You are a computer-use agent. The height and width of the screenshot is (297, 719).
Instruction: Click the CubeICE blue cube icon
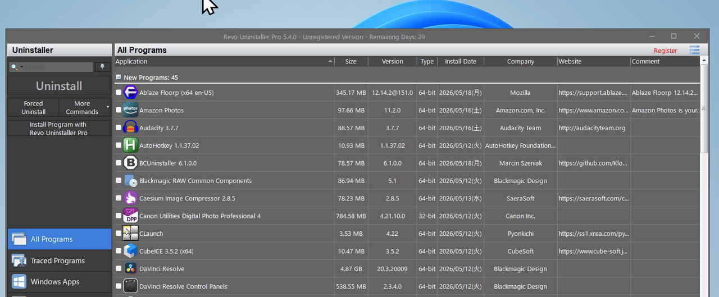[x=130, y=251]
